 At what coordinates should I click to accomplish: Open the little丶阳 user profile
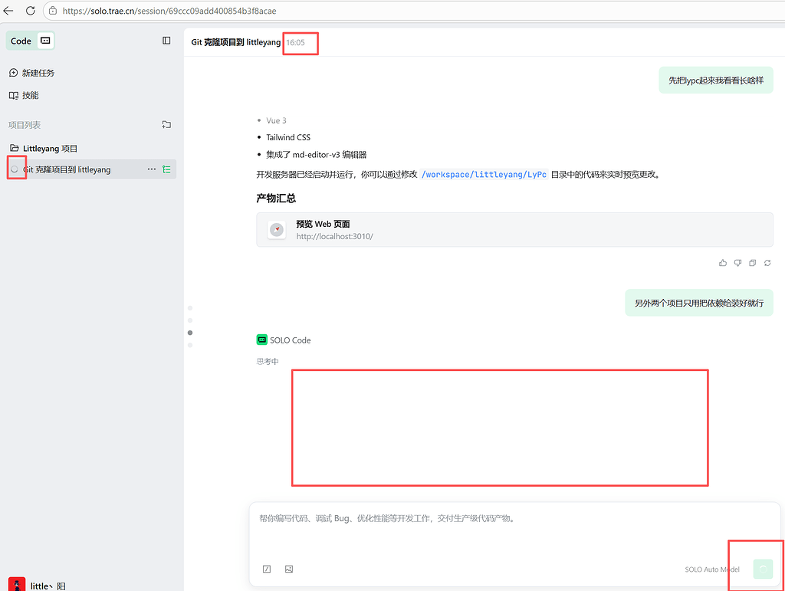coord(38,585)
